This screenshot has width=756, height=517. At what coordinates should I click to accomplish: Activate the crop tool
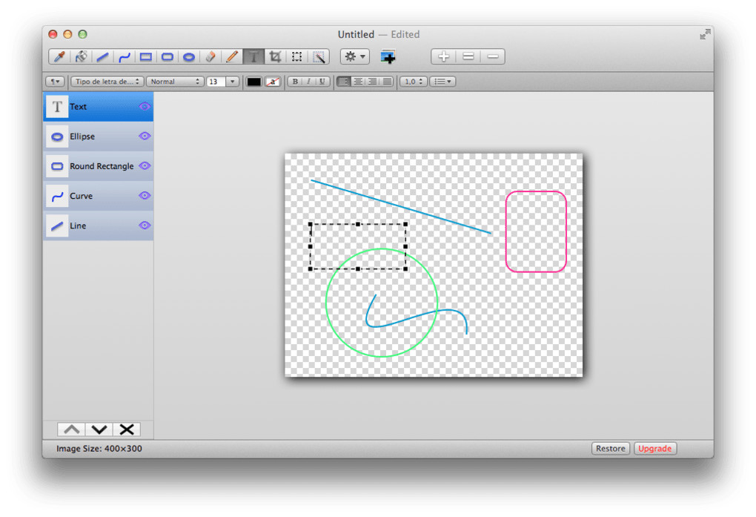point(275,56)
